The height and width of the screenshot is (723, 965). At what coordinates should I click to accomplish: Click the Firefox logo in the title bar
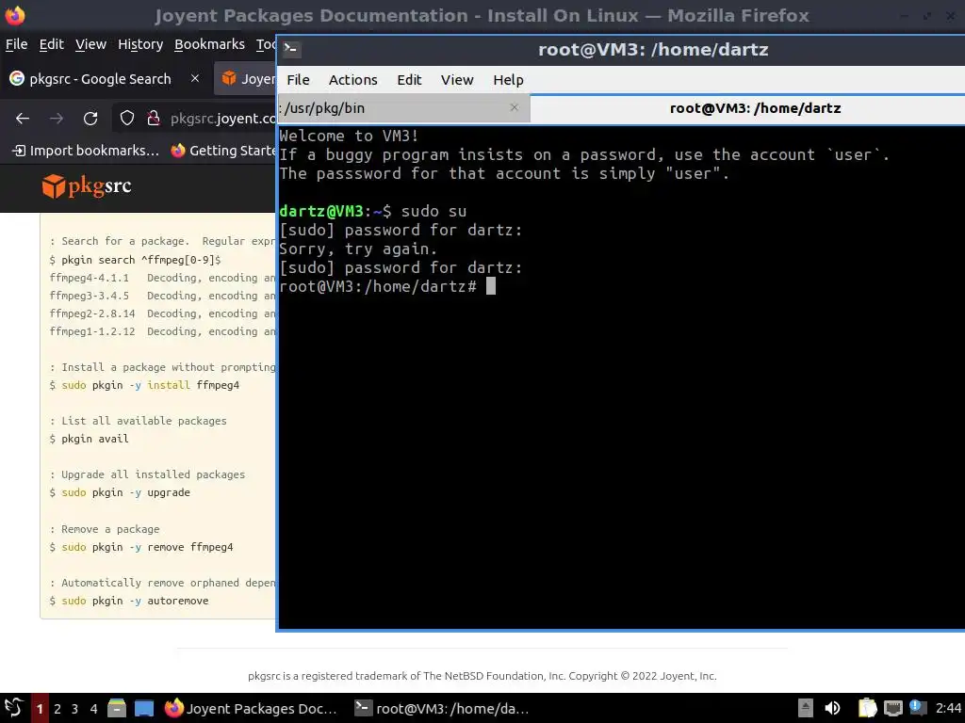[15, 15]
